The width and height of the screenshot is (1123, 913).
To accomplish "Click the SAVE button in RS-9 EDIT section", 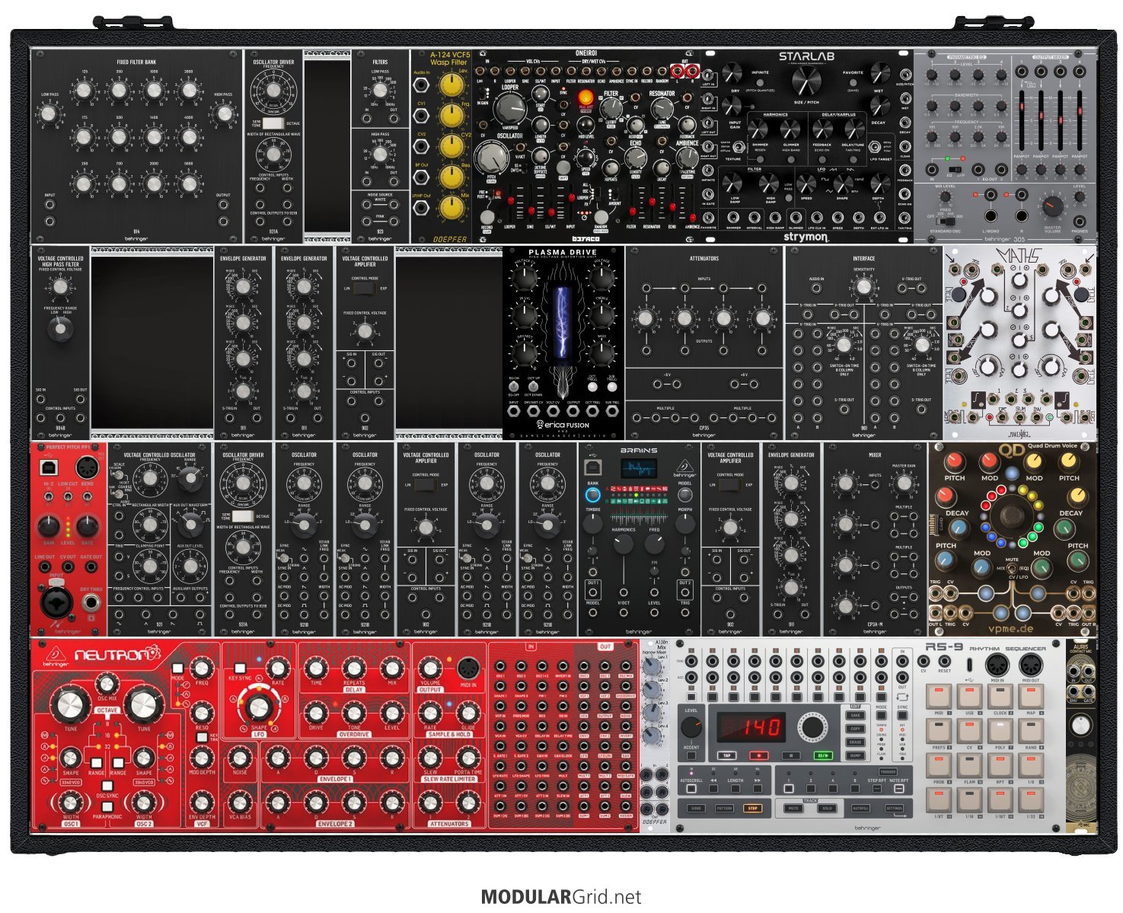I will coord(856,715).
